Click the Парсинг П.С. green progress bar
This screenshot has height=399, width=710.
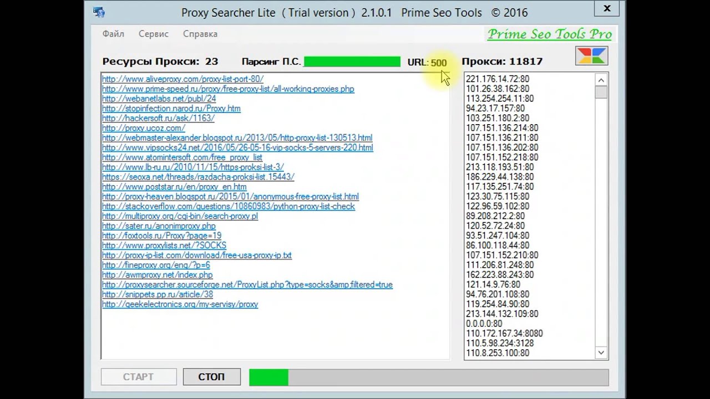[x=352, y=62]
